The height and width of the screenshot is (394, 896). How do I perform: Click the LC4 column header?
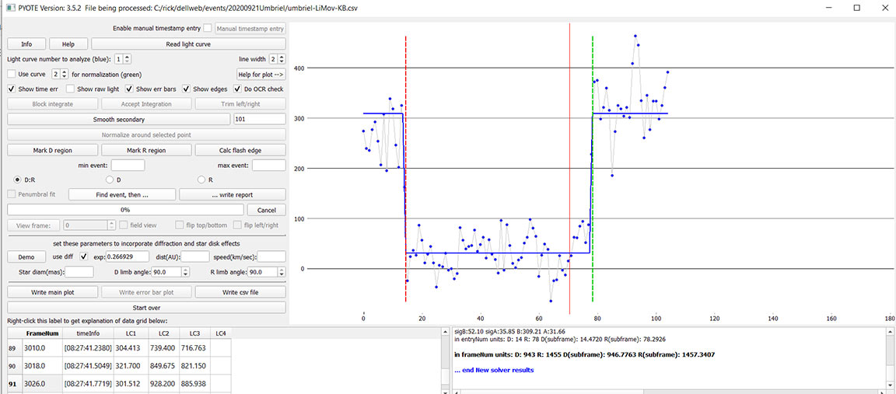pyautogui.click(x=220, y=333)
